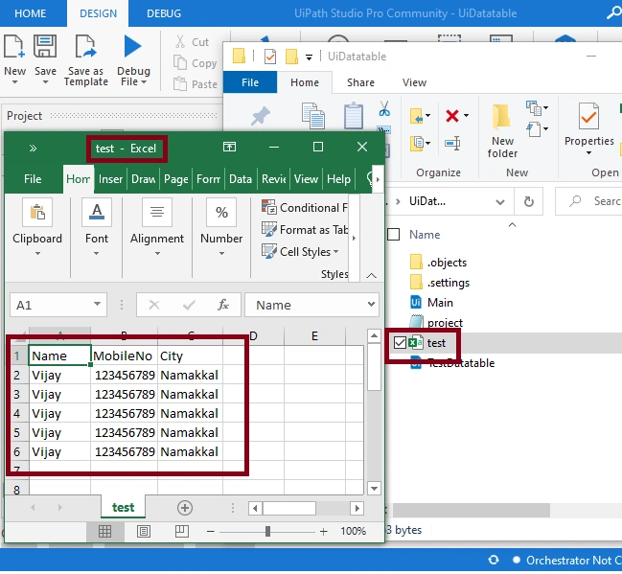Open Excel Help tab
This screenshot has height=574, width=622.
(338, 179)
